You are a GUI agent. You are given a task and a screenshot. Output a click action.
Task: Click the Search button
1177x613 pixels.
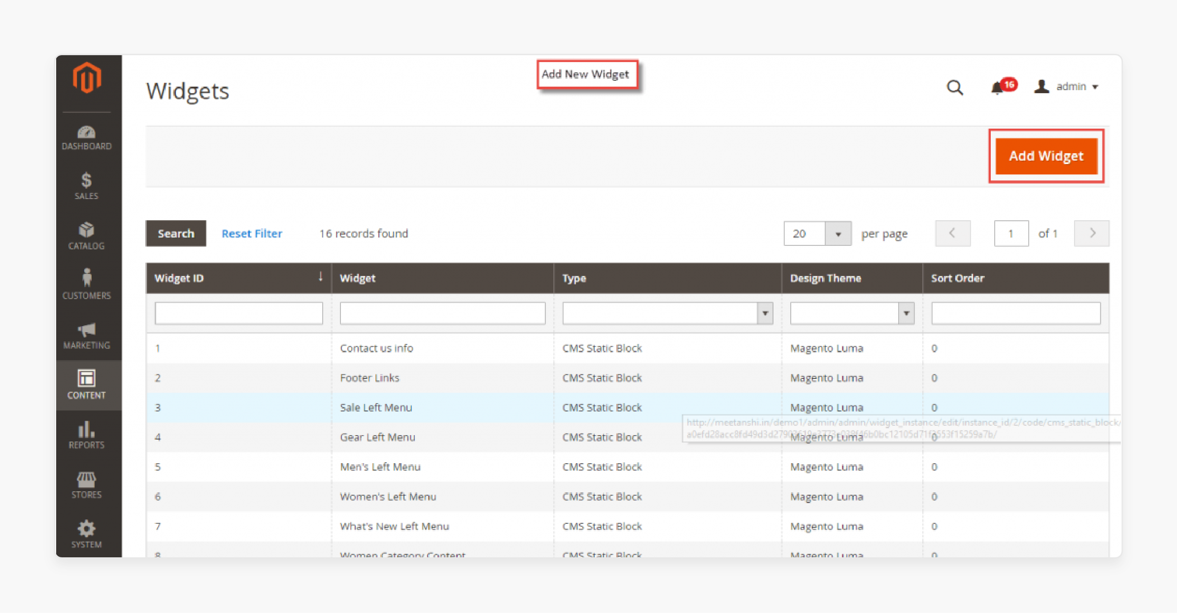pos(176,234)
